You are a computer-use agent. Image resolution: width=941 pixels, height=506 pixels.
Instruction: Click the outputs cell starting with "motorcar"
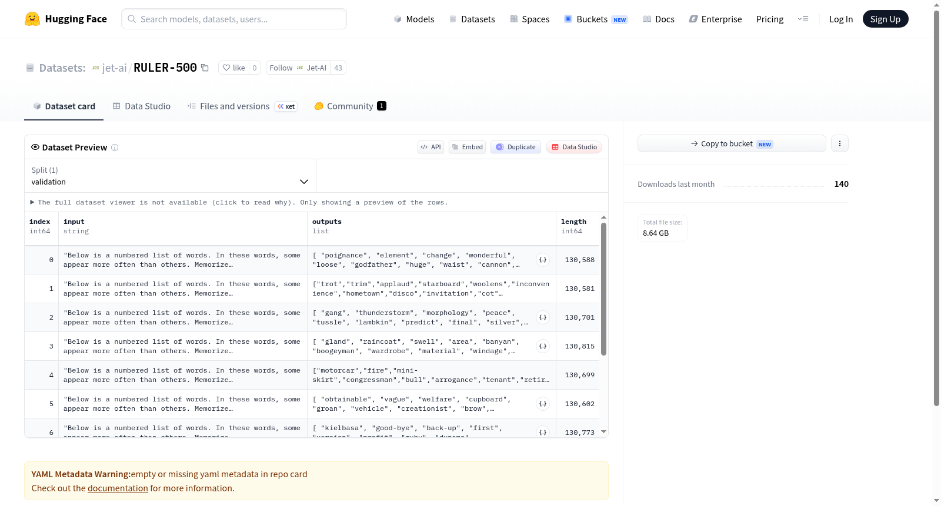pos(432,375)
